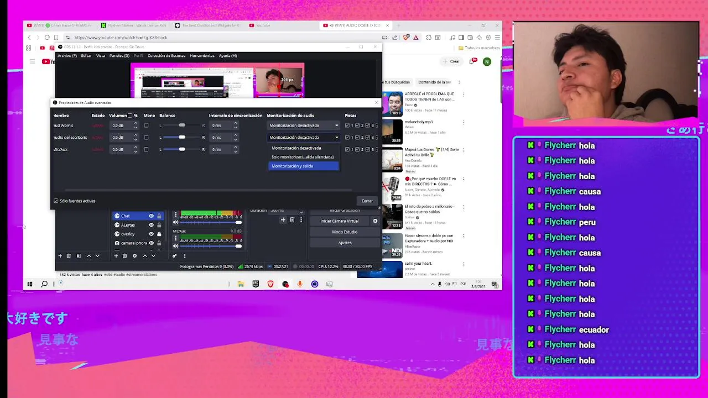
Task: Open Paneles menu in OBS
Action: pos(119,55)
